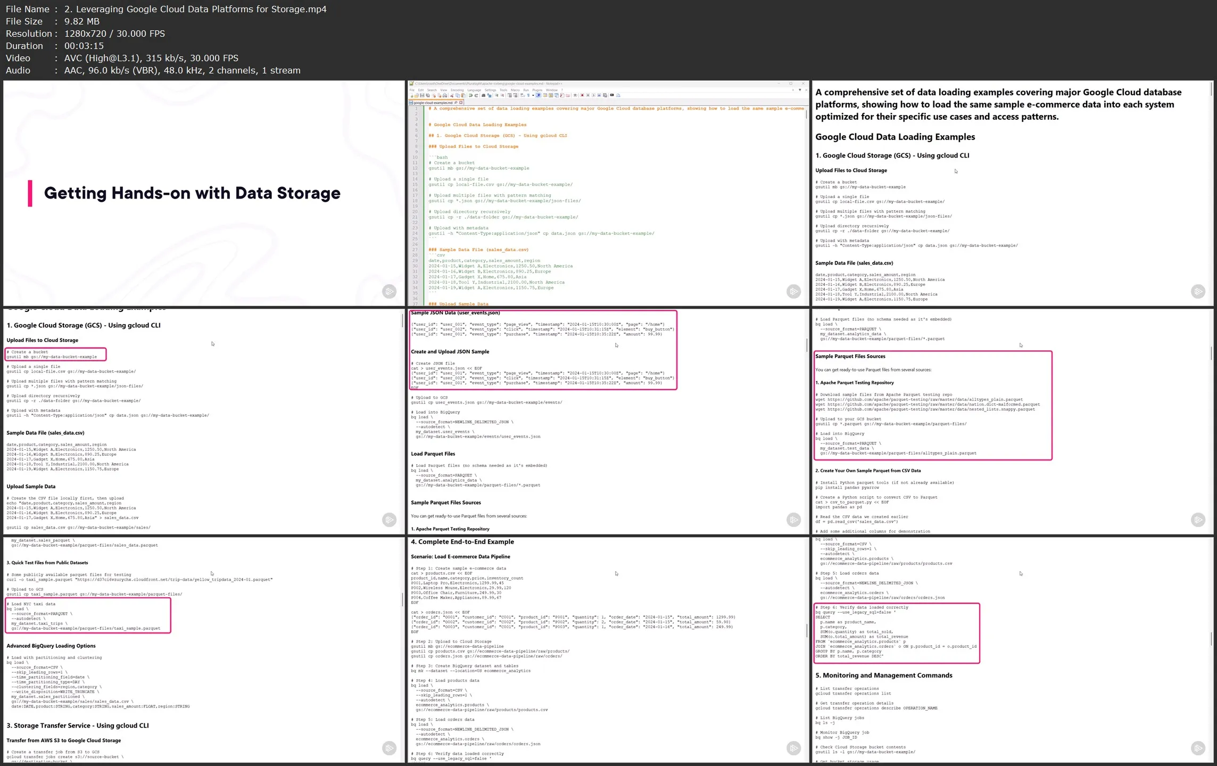Click the Save icon in the Notepad++ toolbar
This screenshot has width=1217, height=766.
422,95
